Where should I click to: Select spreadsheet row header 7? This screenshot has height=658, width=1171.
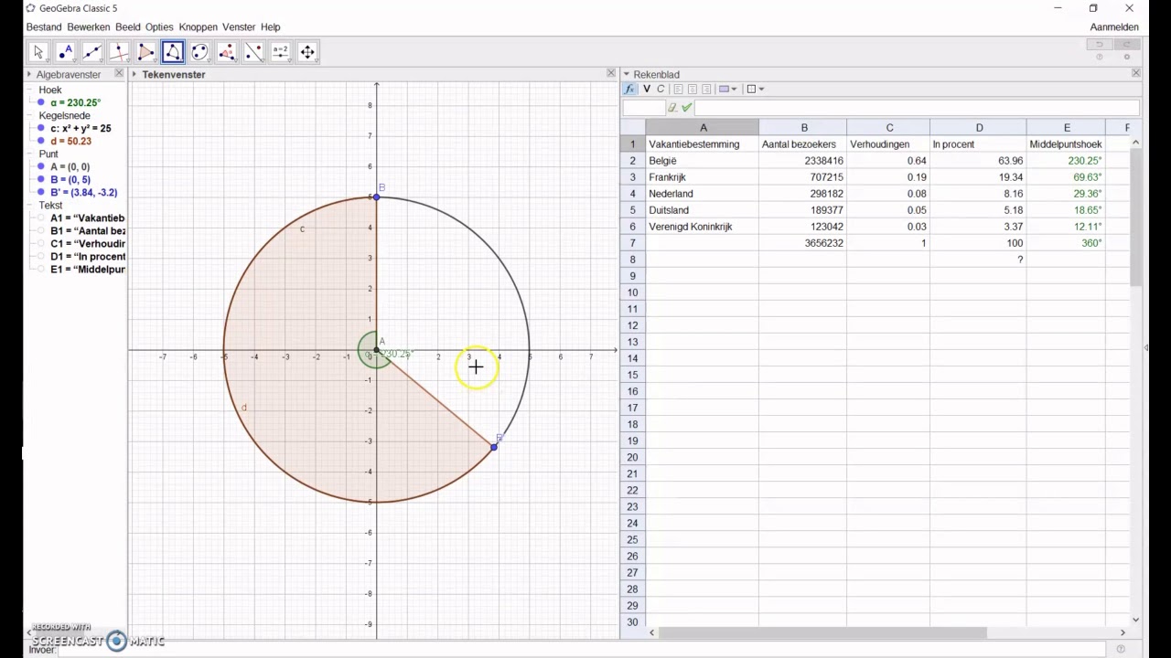(632, 243)
